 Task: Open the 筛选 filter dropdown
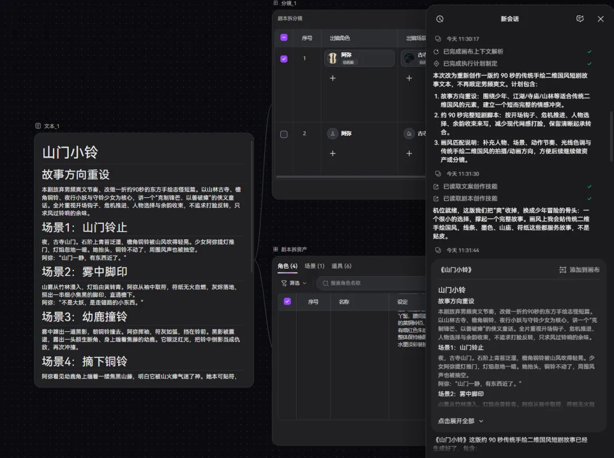coord(294,283)
